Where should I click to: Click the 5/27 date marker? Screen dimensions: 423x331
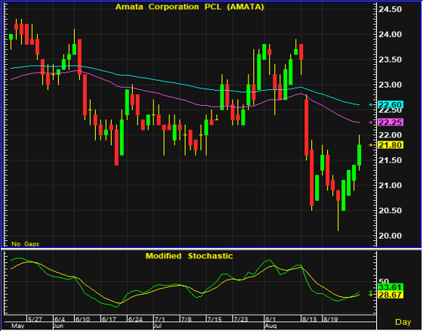click(x=35, y=320)
